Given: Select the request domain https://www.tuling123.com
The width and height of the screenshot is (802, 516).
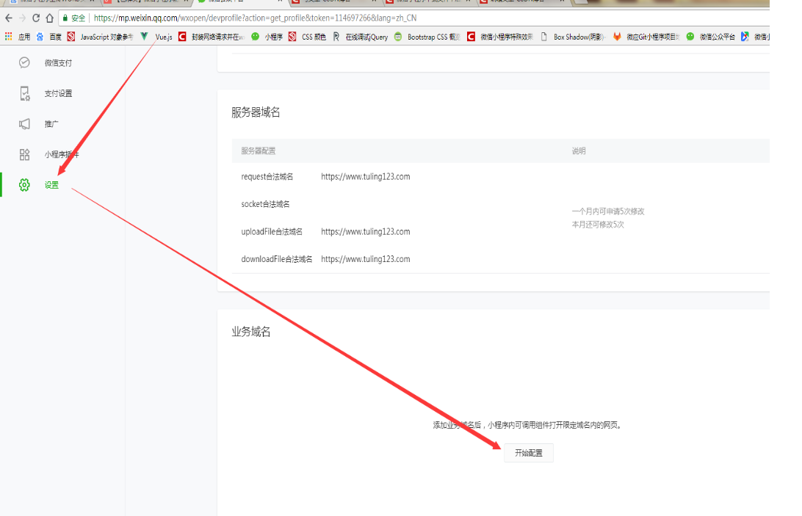Looking at the screenshot, I should (365, 176).
